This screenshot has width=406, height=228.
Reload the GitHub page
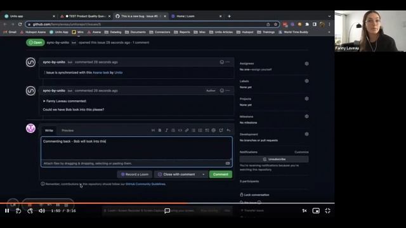20,24
